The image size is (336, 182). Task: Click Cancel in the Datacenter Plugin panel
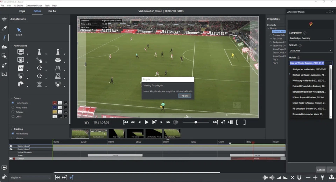coord(321,170)
